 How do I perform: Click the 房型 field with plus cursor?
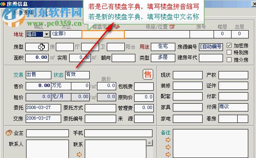[x=37, y=47]
